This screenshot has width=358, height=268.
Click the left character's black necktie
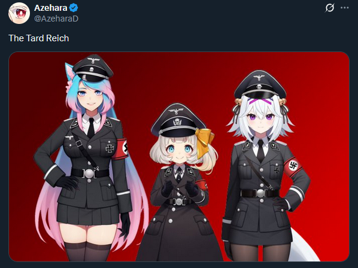pos(91,128)
